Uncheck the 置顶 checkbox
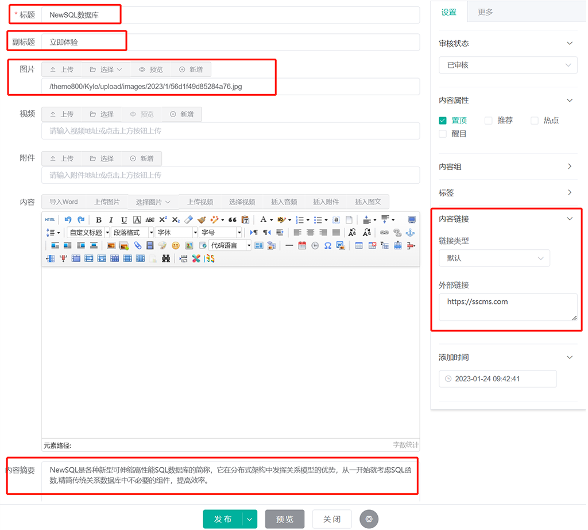Screen dimensions: 588x530 [x=443, y=121]
